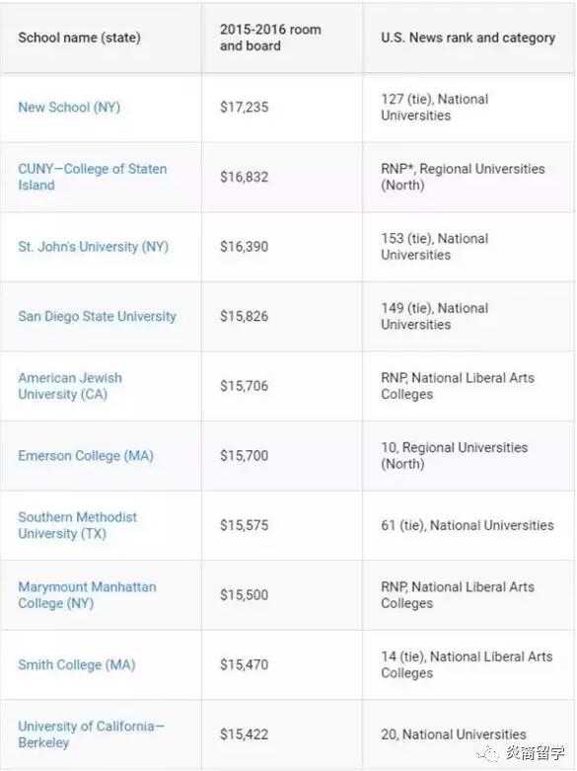
Task: Open Marymount Manhattan College (NY) link
Action: pos(87,595)
